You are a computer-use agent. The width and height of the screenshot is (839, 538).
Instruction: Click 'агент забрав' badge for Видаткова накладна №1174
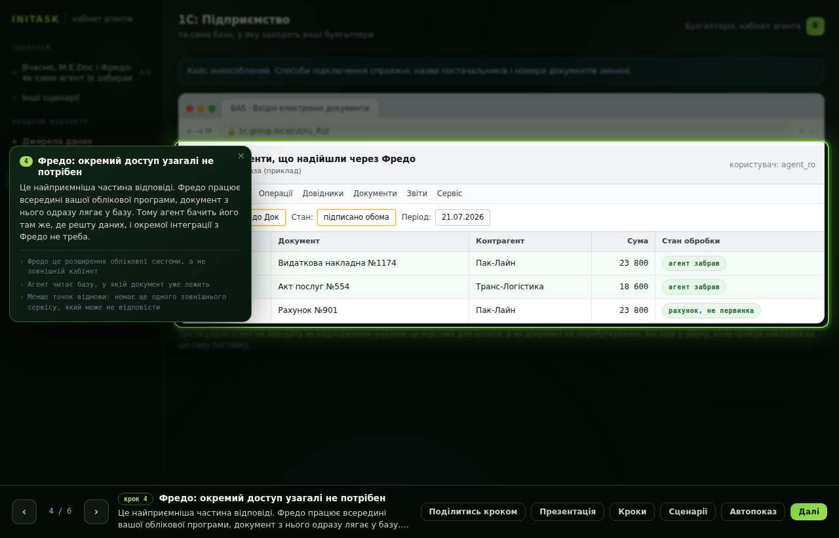pos(694,263)
